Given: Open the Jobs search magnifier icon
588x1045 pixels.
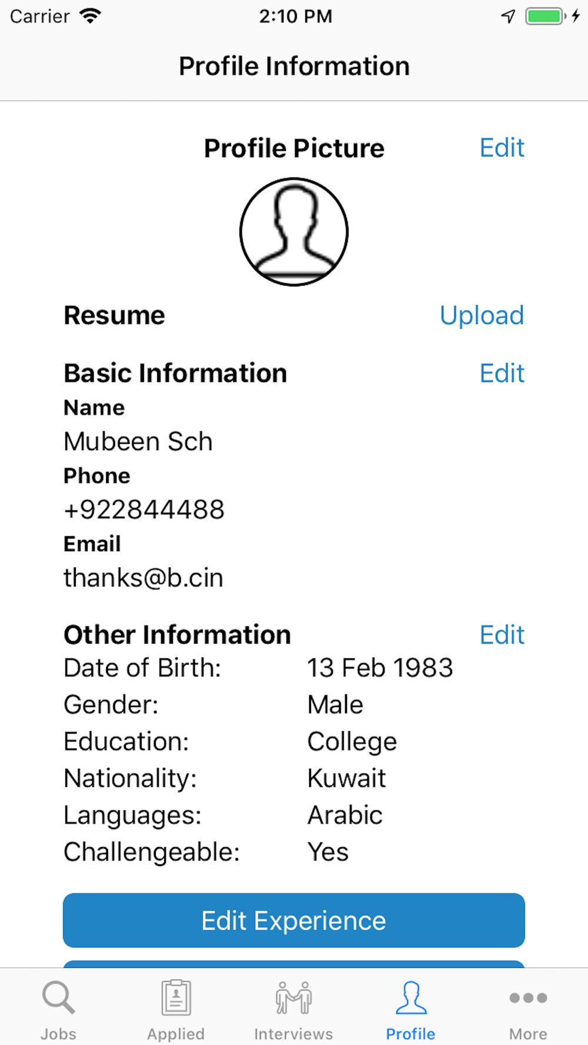Looking at the screenshot, I should pyautogui.click(x=59, y=997).
